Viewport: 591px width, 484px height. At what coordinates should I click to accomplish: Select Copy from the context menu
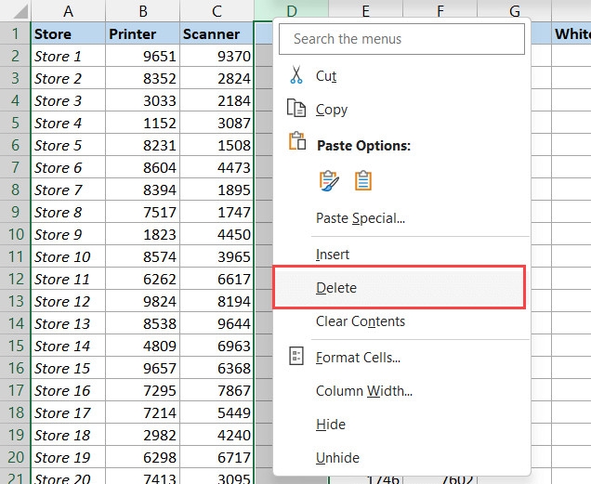click(x=401, y=110)
